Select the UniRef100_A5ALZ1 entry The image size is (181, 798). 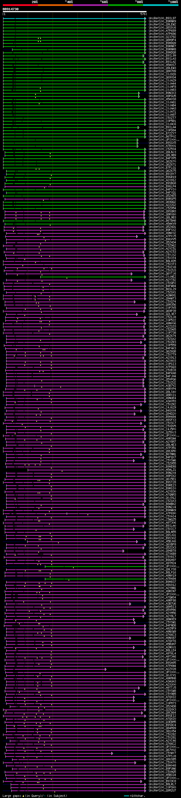click(162, 470)
